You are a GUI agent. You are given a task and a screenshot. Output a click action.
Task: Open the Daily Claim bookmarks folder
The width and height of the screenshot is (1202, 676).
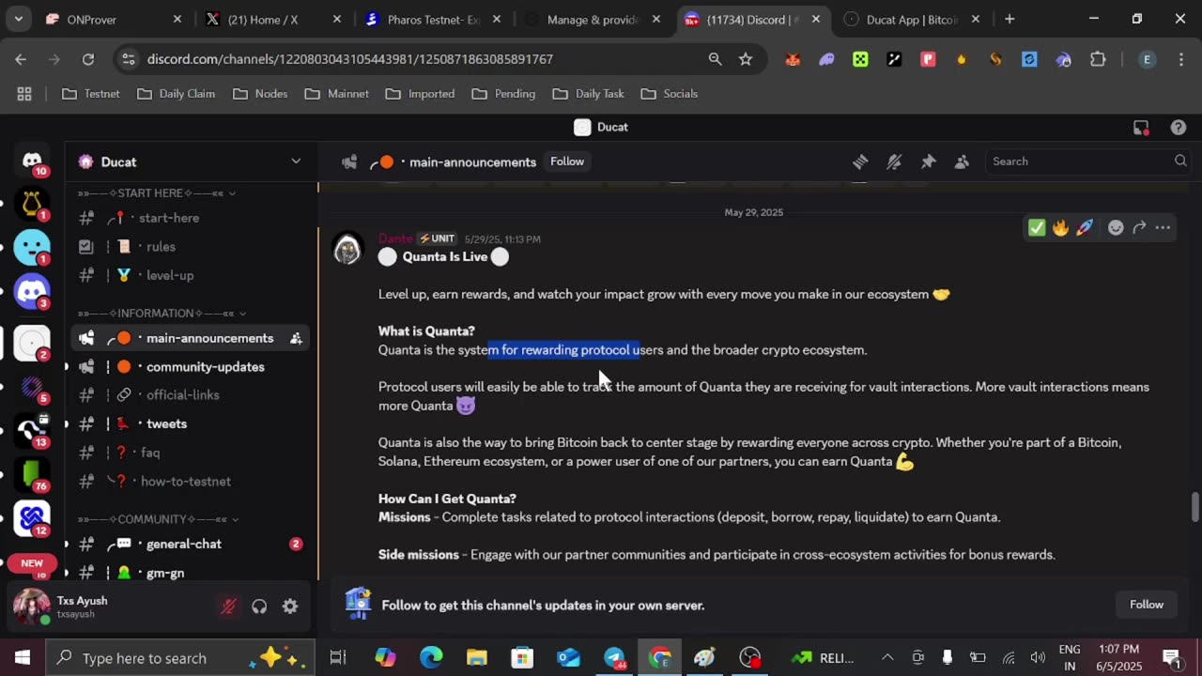(x=177, y=94)
